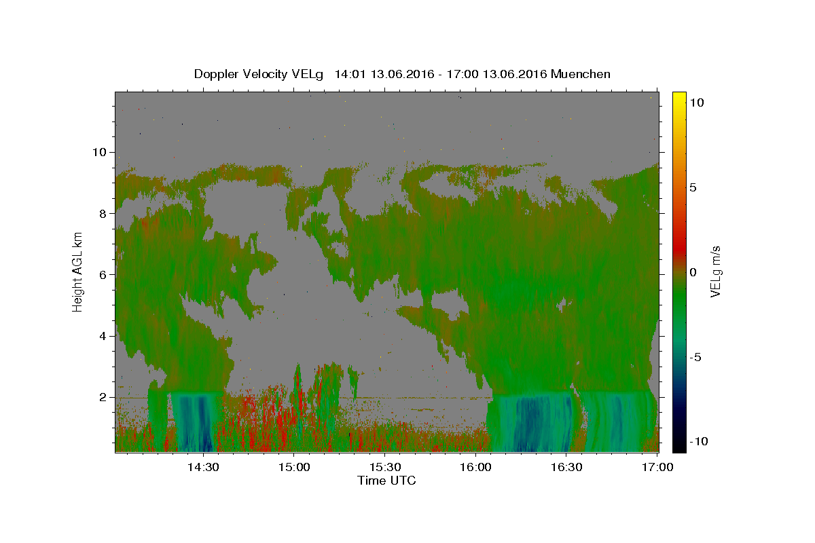This screenshot has height=543, width=815.
Task: Click the 14:30 time axis label
Action: pyautogui.click(x=203, y=467)
